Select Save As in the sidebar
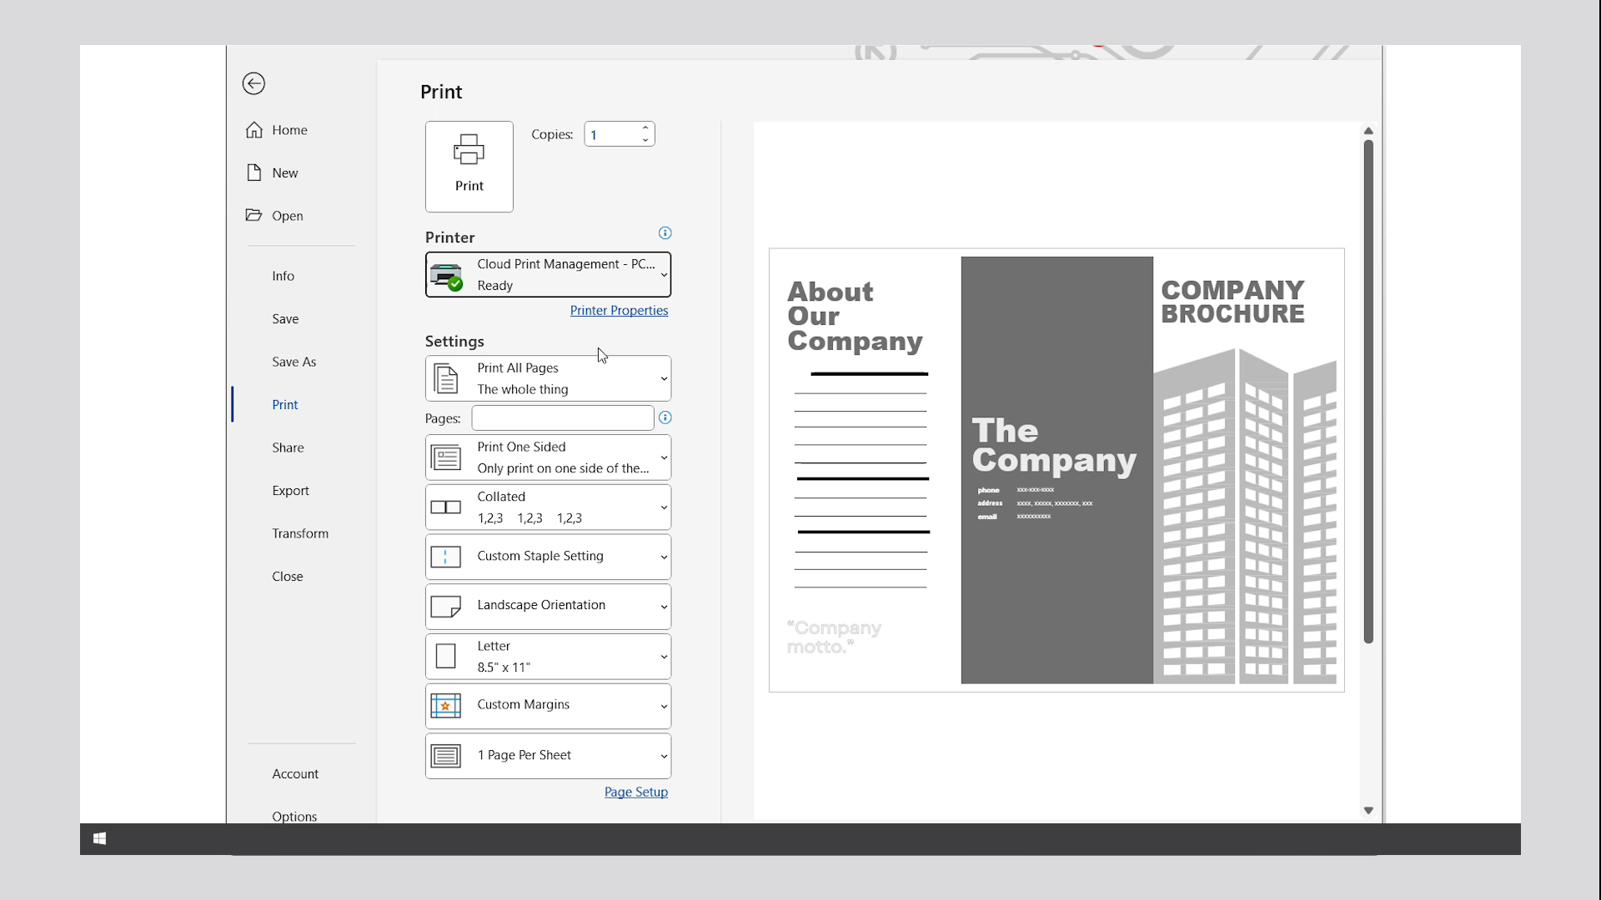1601x900 pixels. (294, 362)
